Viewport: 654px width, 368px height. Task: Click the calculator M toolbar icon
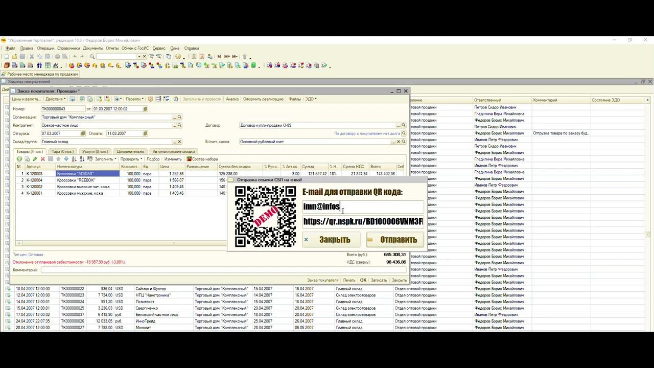[219, 57]
